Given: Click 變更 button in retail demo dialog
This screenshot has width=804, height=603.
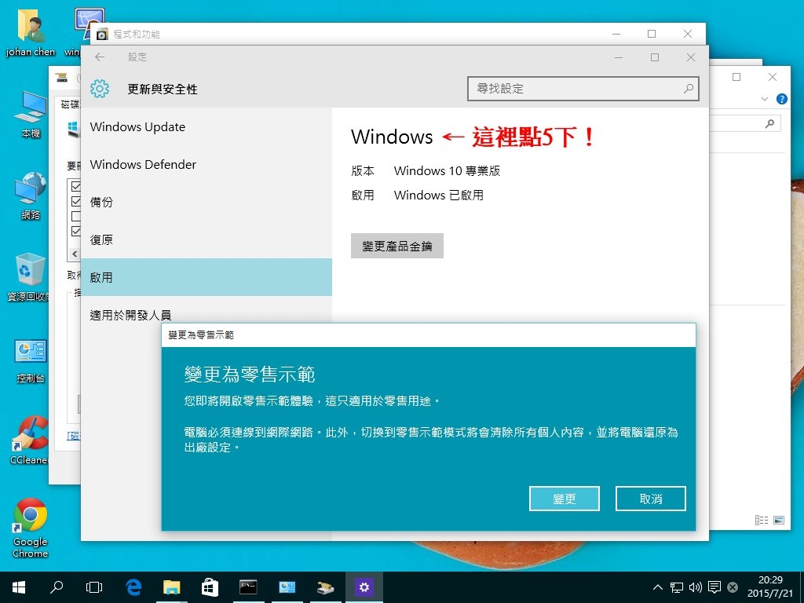Looking at the screenshot, I should click(564, 499).
